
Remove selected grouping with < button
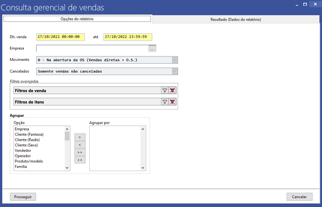tap(80, 145)
